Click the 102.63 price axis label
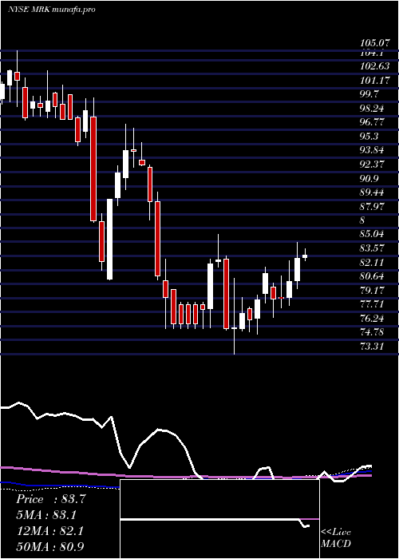 375,66
